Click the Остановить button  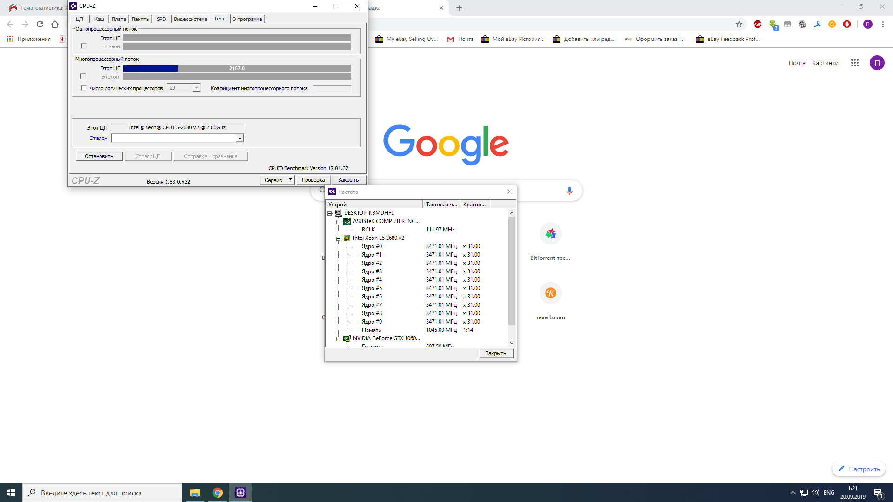coord(99,156)
